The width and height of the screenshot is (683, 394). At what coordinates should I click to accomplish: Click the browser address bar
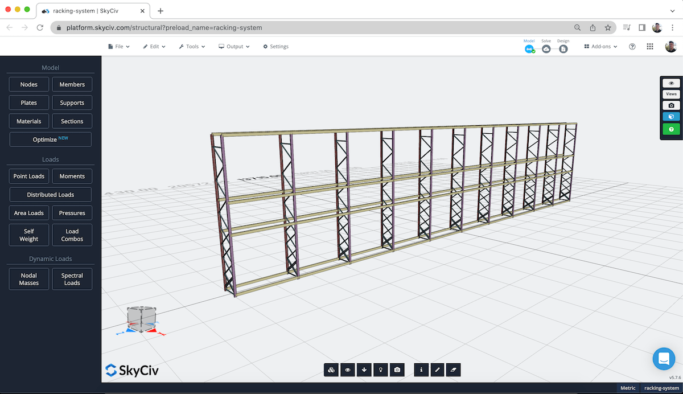(x=228, y=27)
